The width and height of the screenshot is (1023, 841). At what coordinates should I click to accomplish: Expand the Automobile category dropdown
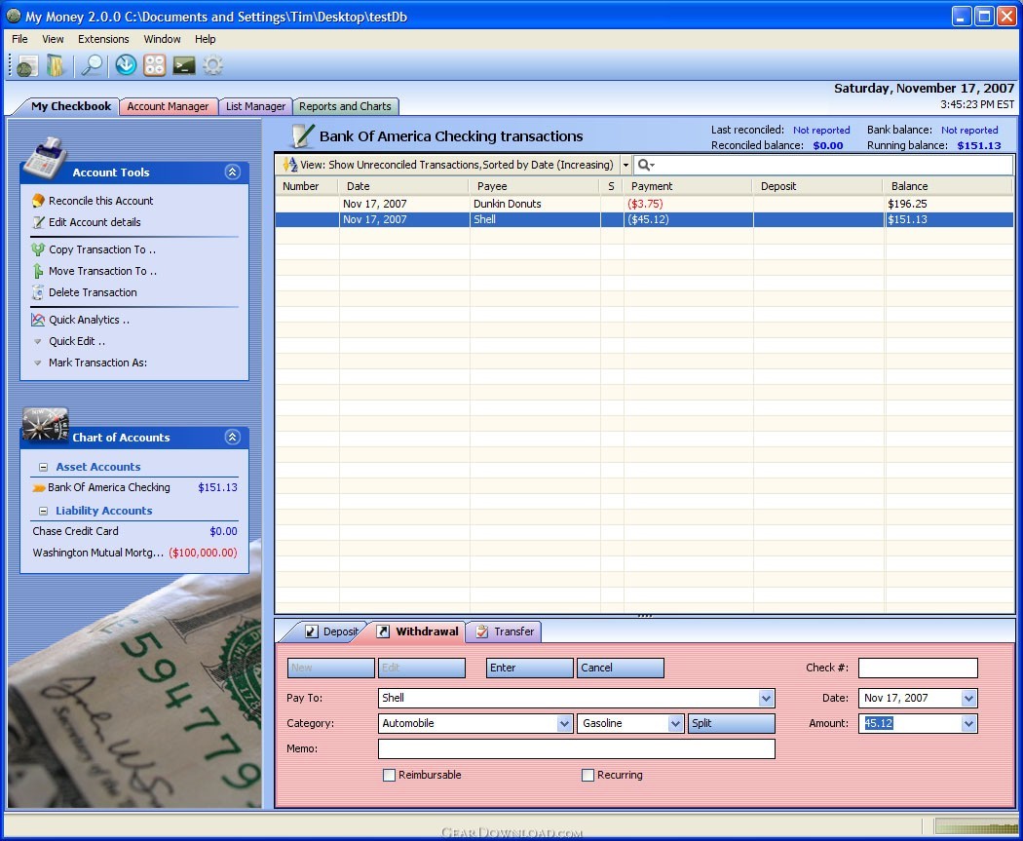pos(564,723)
